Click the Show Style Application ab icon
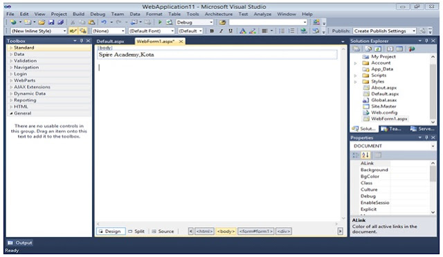443x257 pixels. 73,30
